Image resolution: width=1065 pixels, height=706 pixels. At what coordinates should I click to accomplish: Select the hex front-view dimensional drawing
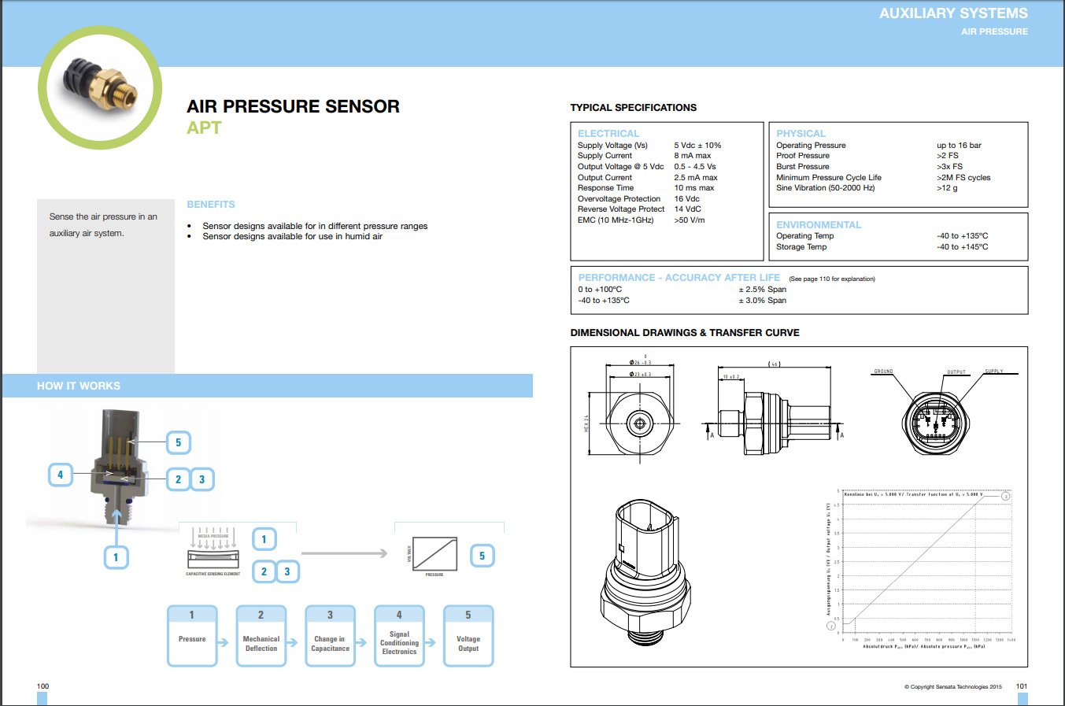coord(630,409)
